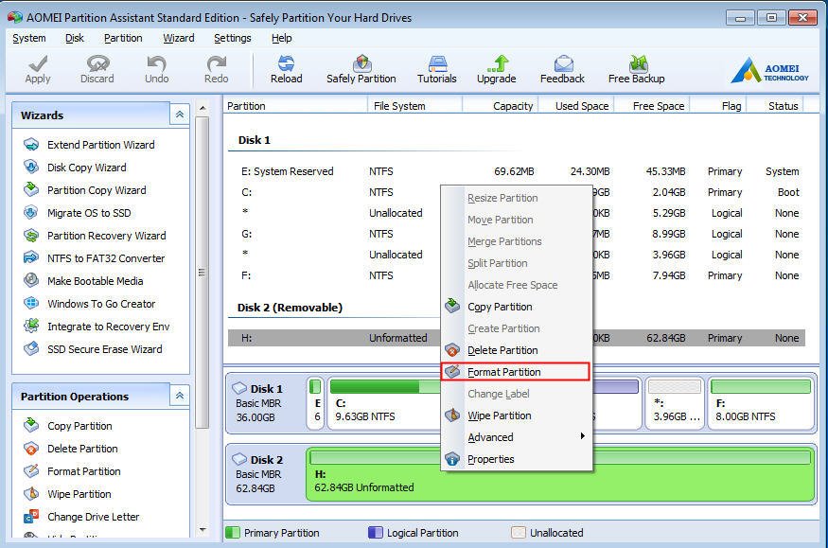This screenshot has width=828, height=548.
Task: Choose Copy Partition in context menu
Action: [x=516, y=307]
